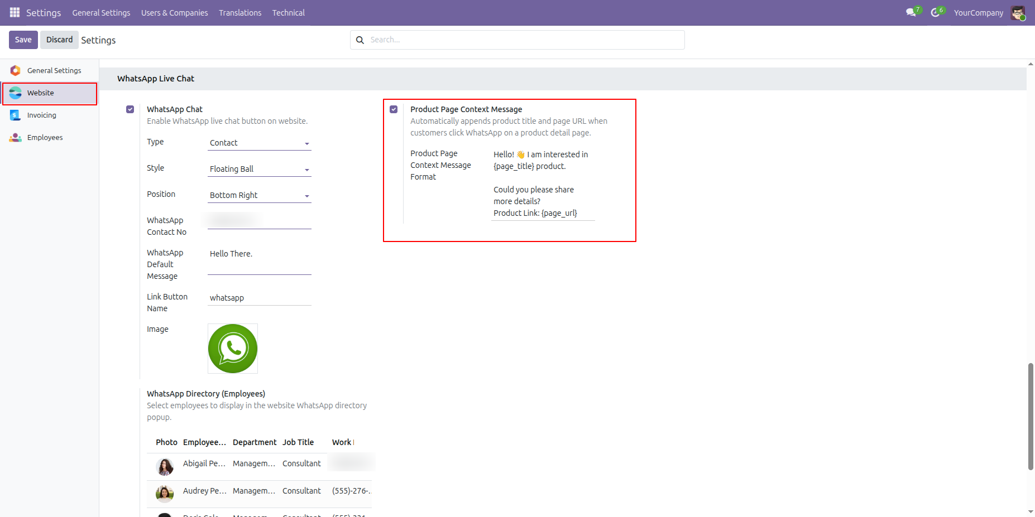Open the General Settings top menu
Viewport: 1035px width, 517px height.
(x=101, y=12)
